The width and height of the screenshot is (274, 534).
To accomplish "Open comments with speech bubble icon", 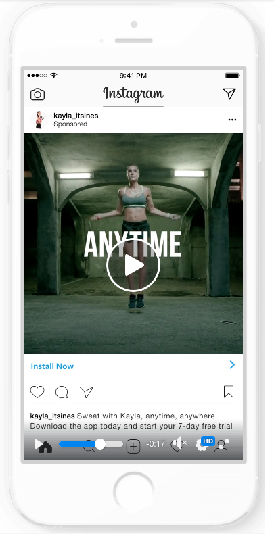I will point(62,392).
